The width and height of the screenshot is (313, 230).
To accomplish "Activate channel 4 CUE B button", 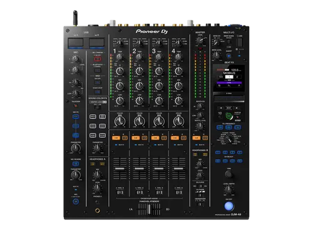I will pos(183,138).
